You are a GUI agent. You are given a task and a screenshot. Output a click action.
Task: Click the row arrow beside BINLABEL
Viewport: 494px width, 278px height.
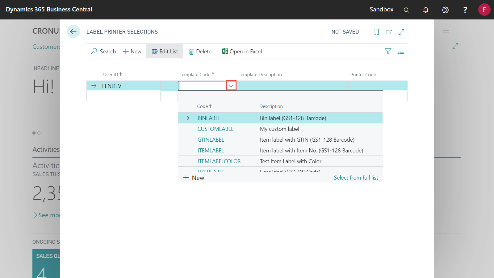(x=187, y=118)
